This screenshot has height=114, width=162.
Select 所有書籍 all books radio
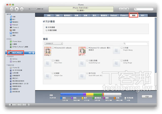(47, 27)
